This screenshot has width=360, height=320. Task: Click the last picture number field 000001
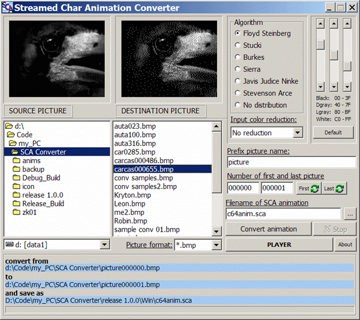tap(277, 188)
